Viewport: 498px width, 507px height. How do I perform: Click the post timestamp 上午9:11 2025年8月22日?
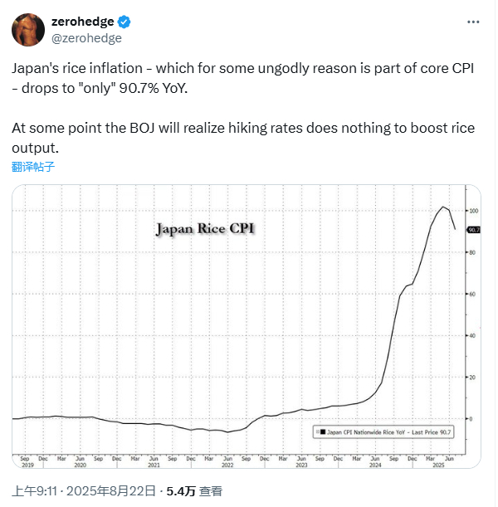point(84,491)
